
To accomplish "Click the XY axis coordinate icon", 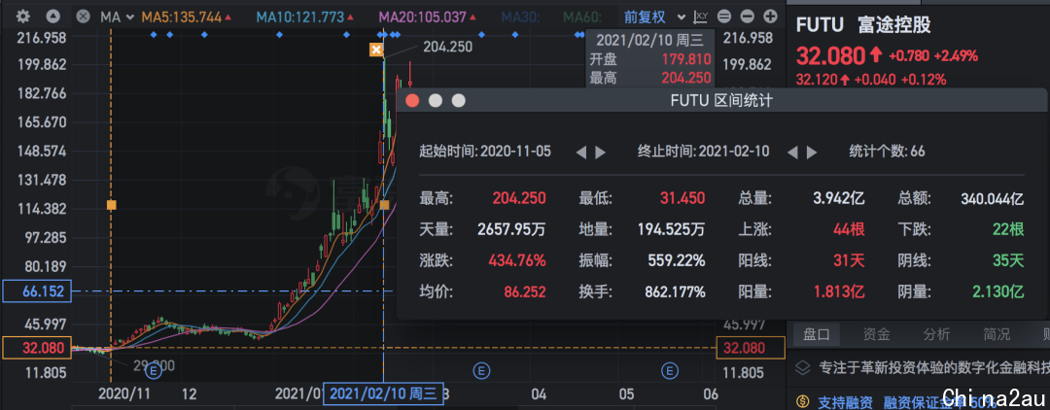I will click(701, 17).
